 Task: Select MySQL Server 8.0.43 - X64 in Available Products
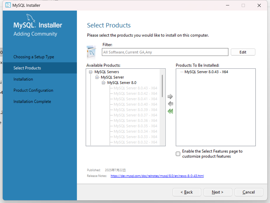135,88
